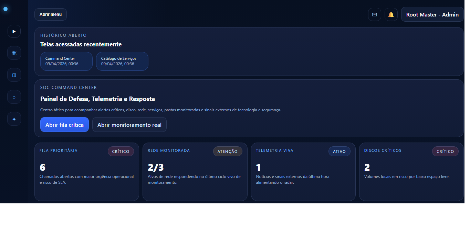
Task: Click the blue status dot atop the sidebar
Action: pos(6,9)
